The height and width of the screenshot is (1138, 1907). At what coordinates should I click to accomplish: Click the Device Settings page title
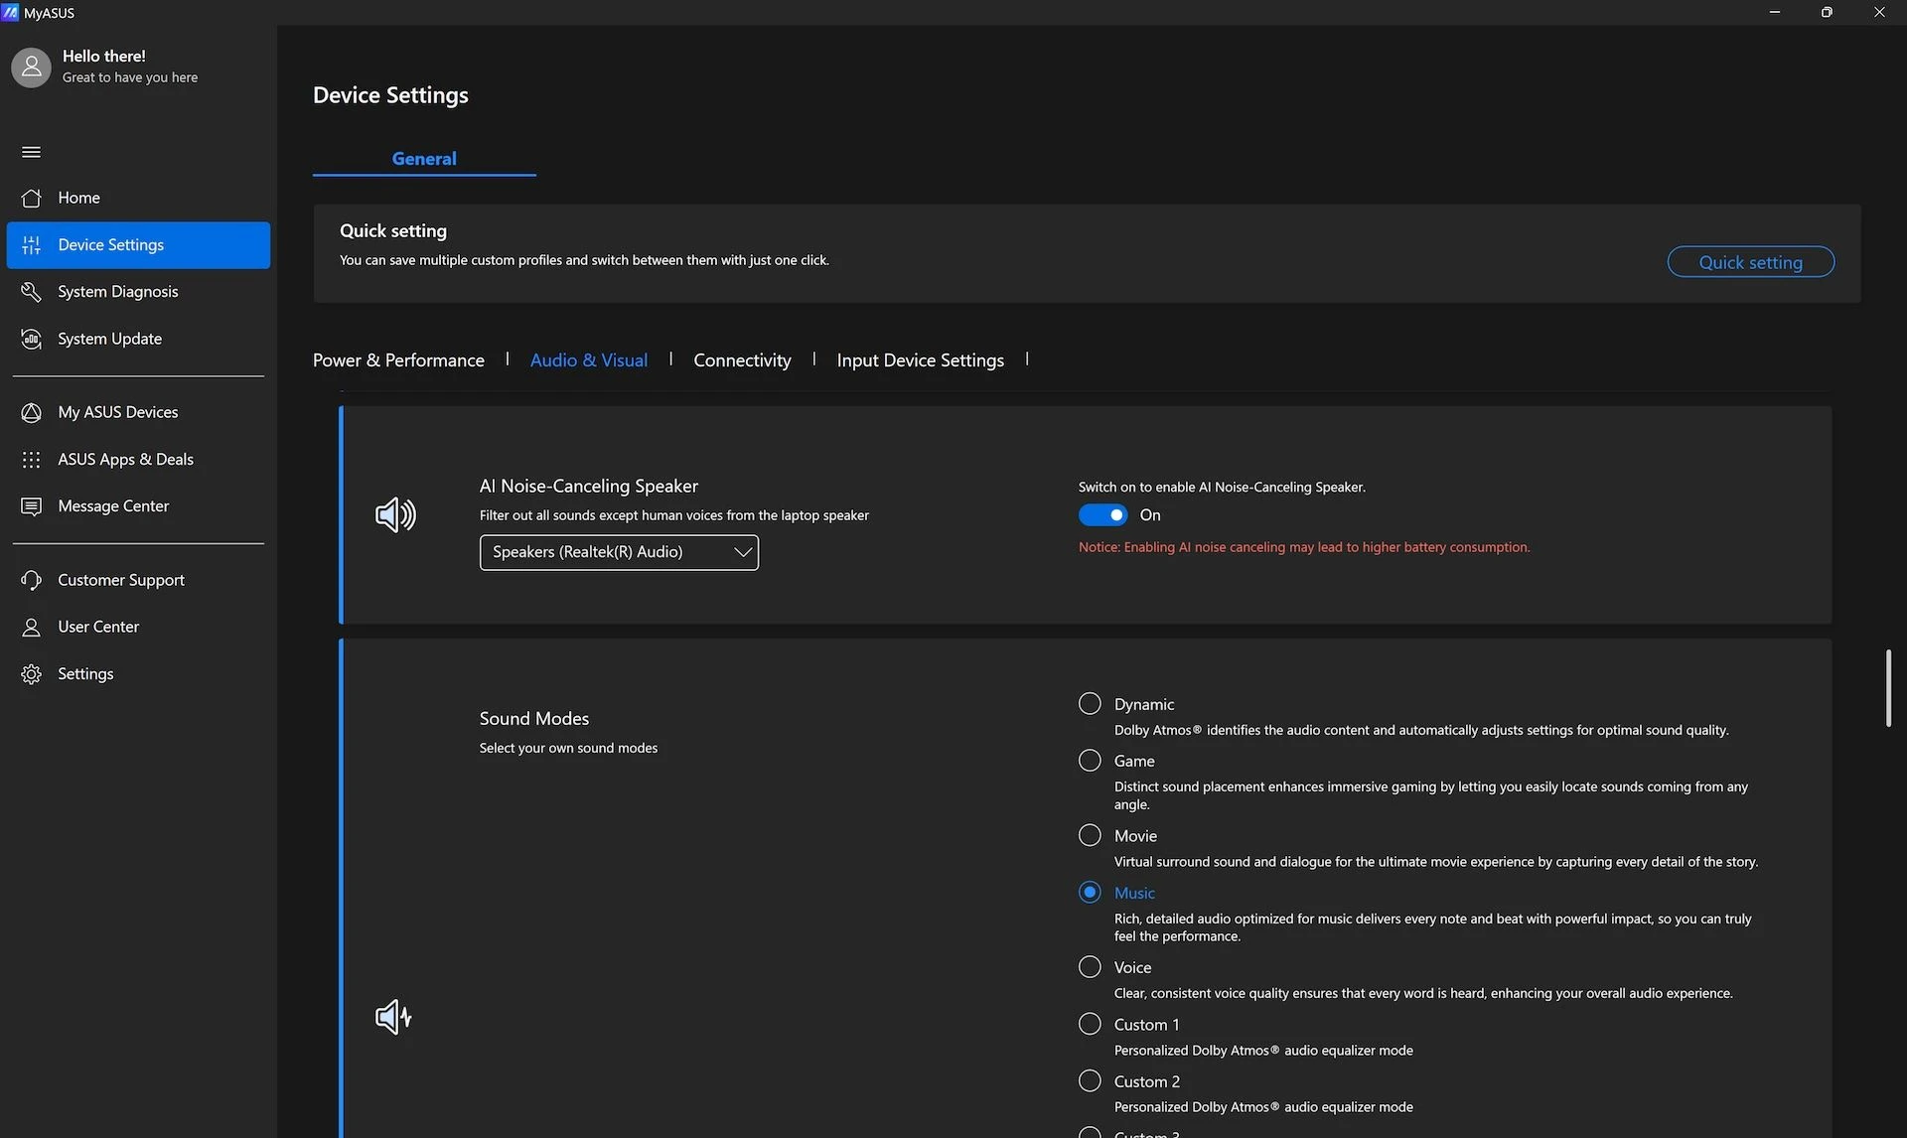(x=390, y=95)
